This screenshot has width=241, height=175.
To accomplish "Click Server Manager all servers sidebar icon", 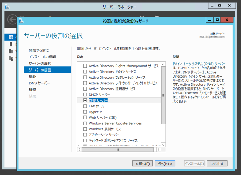I will coord(11,51).
